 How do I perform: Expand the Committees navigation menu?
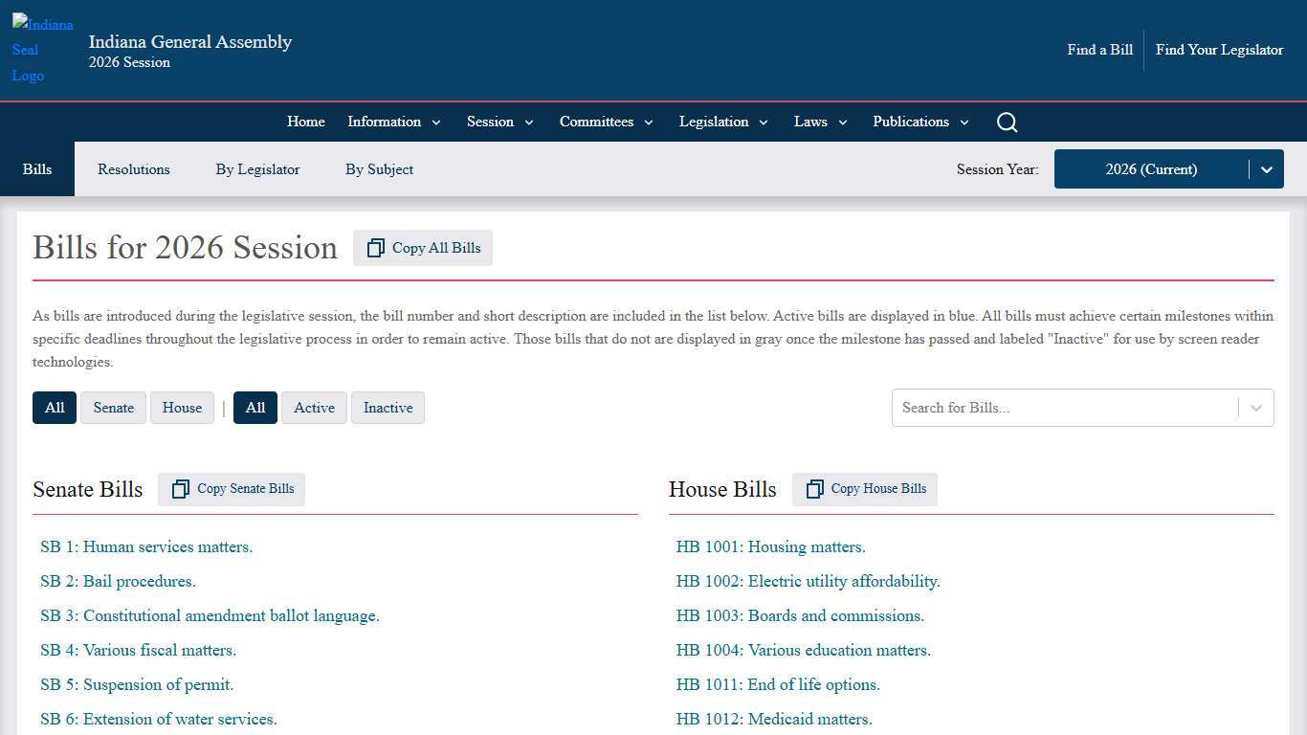606,122
